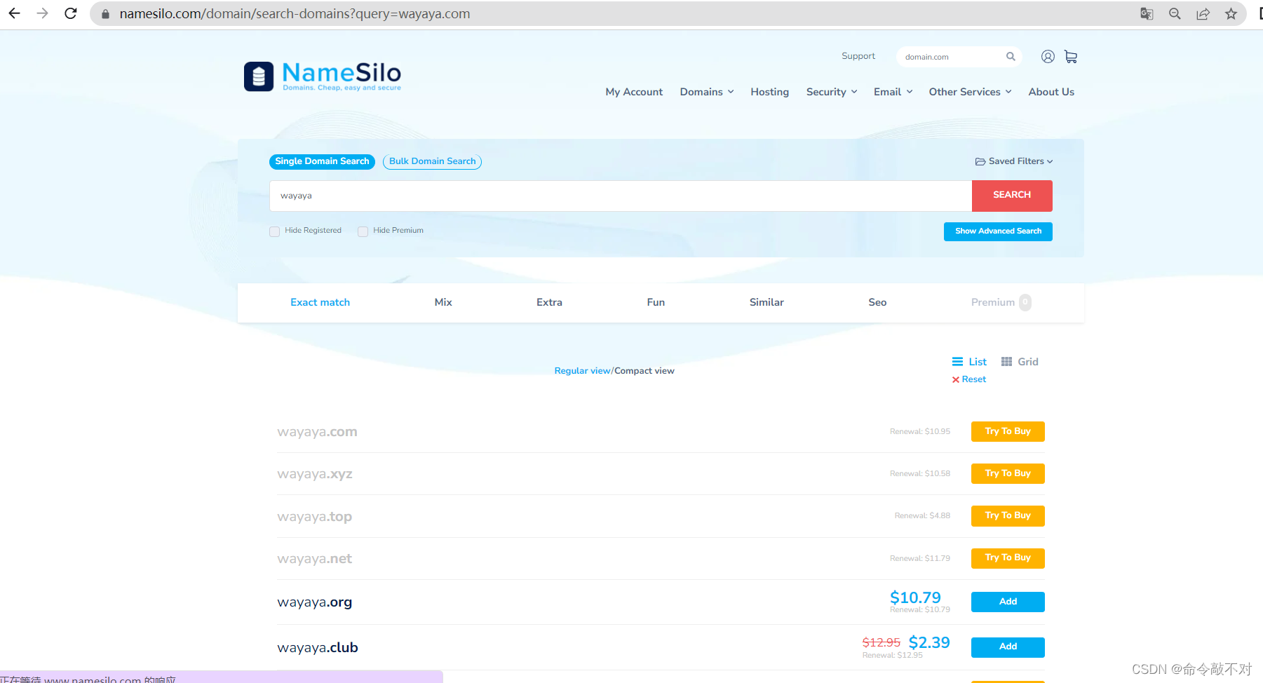Reload the page with browser refresh icon
Image resolution: width=1263 pixels, height=683 pixels.
pos(71,13)
